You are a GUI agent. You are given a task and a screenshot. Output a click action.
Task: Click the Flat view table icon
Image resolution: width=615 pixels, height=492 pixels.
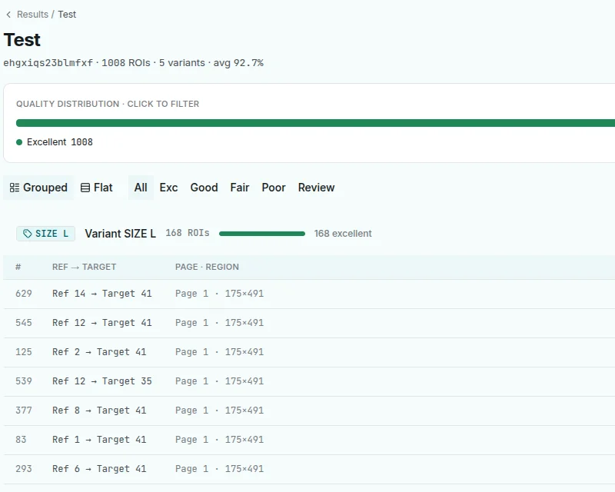pos(85,188)
